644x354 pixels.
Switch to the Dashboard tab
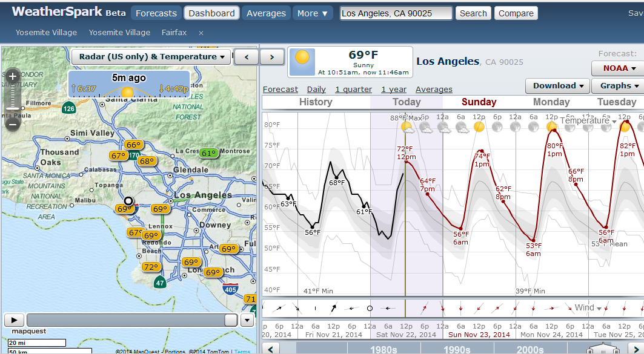(x=211, y=13)
